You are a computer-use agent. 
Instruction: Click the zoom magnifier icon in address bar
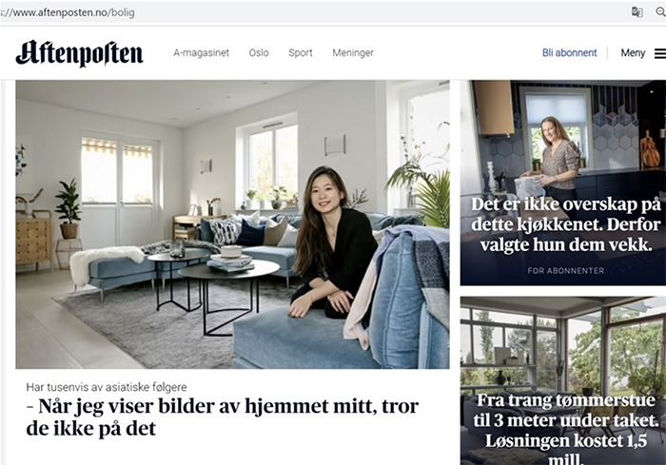(661, 12)
